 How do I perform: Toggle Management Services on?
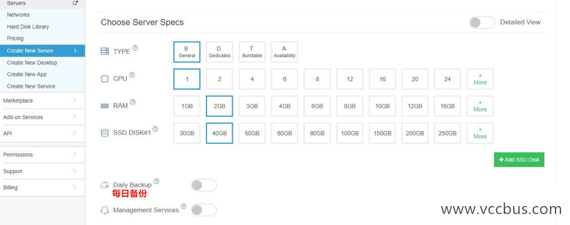(x=203, y=210)
